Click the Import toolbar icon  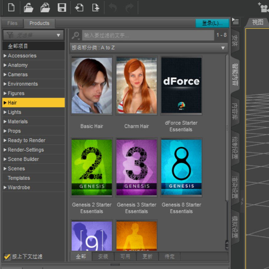point(79,7)
